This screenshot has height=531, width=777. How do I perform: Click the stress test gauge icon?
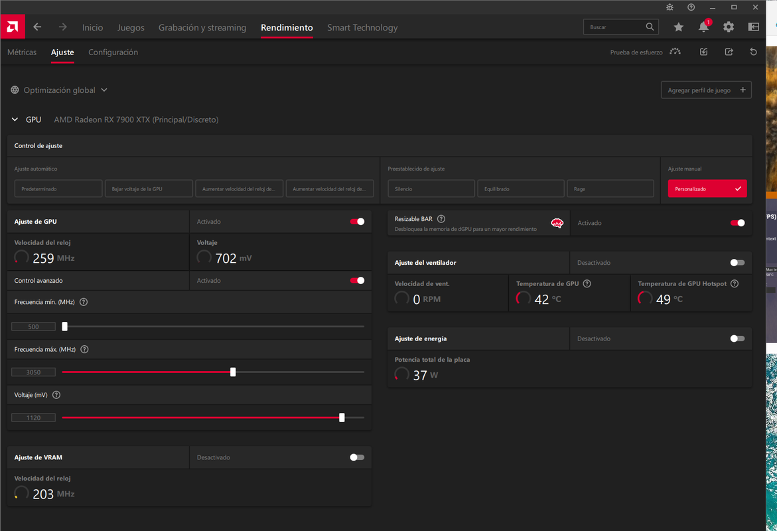coord(675,52)
